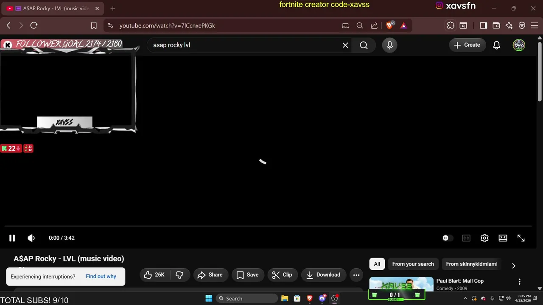Mute the video volume speaker icon
This screenshot has height=305, width=543.
[x=31, y=238]
